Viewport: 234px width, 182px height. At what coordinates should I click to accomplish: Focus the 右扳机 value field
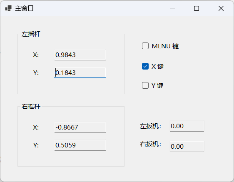[187, 147]
